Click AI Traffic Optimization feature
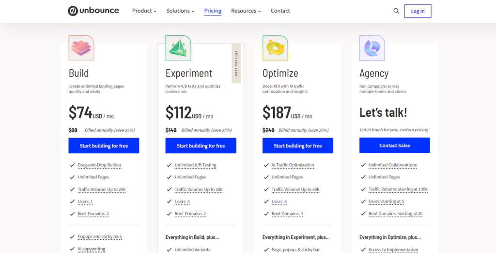The height and width of the screenshot is (253, 496). pos(293,165)
